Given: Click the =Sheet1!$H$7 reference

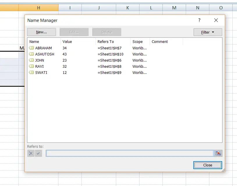Looking at the screenshot, I should [x=109, y=48].
